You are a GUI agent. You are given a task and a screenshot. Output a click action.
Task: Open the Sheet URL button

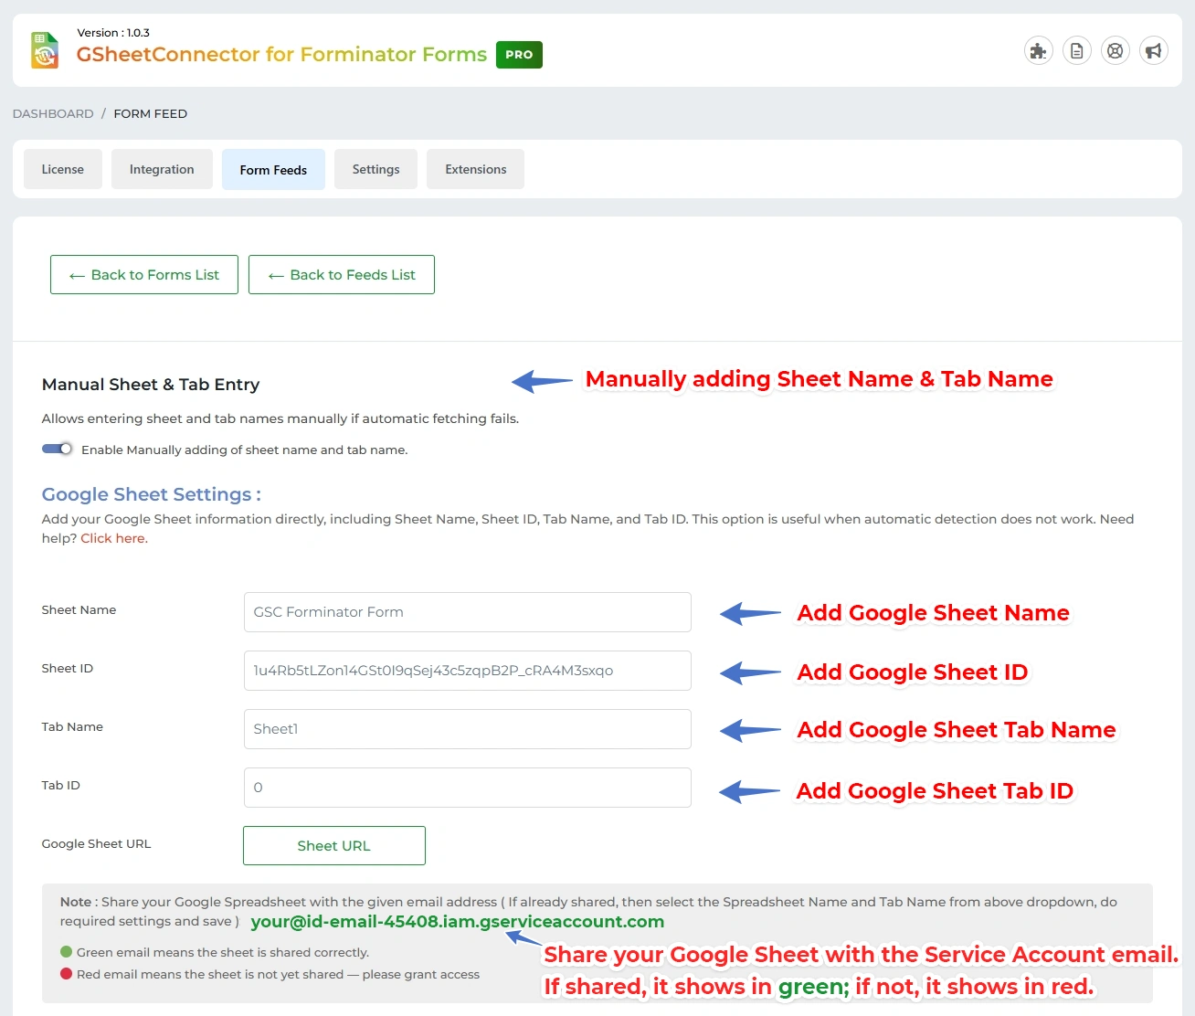(x=333, y=845)
